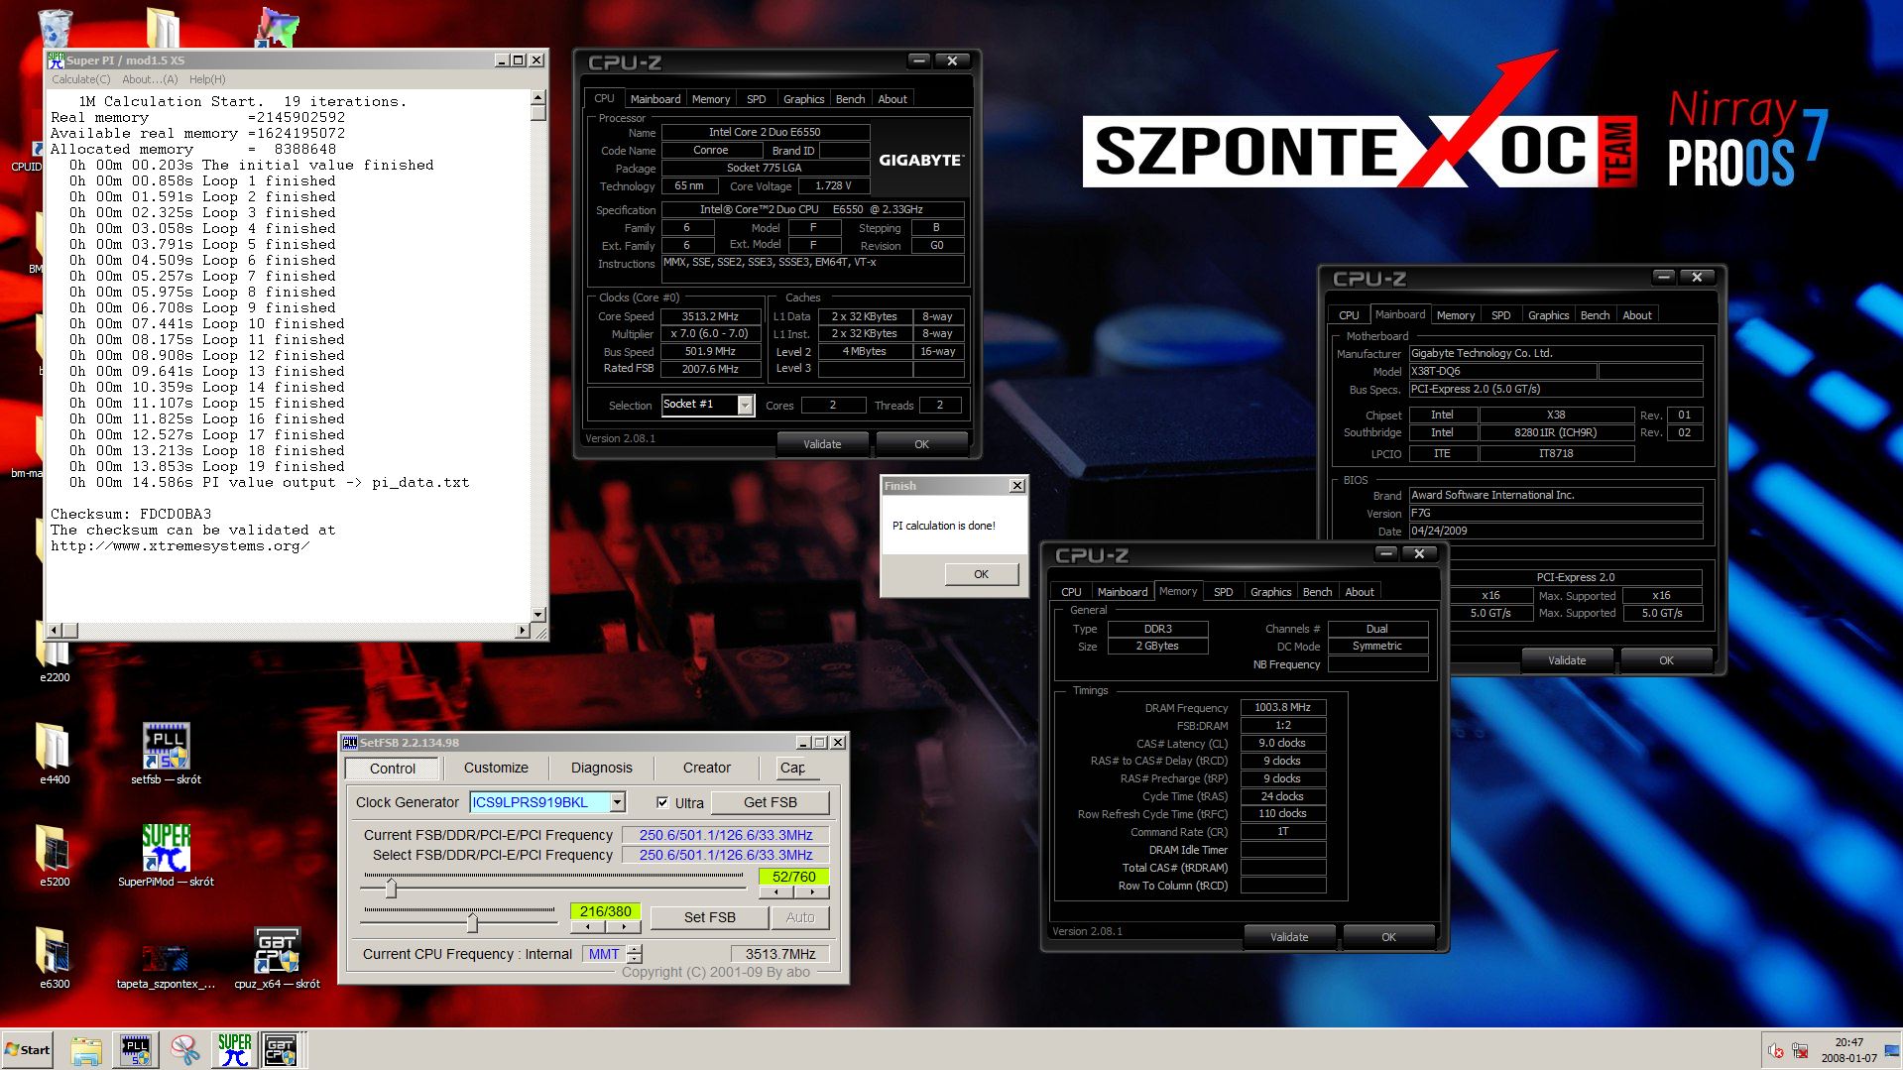Click Validate in the Mainboard CPU-Z window

point(1567,660)
